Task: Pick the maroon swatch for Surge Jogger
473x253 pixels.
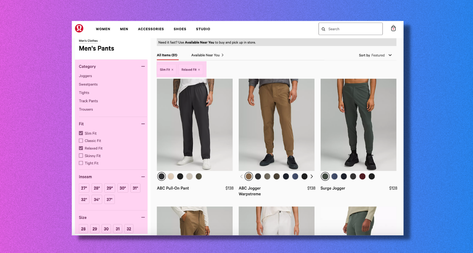Action: coord(362,177)
